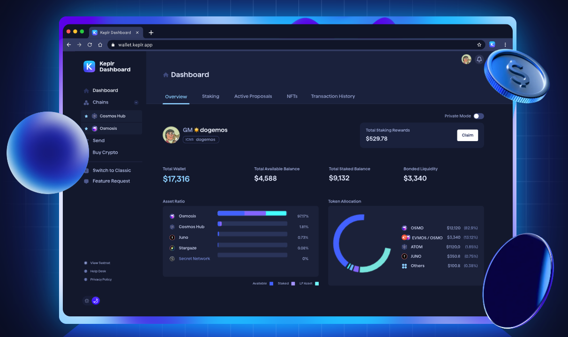Open the Staking tab
The height and width of the screenshot is (337, 568).
[x=210, y=97]
